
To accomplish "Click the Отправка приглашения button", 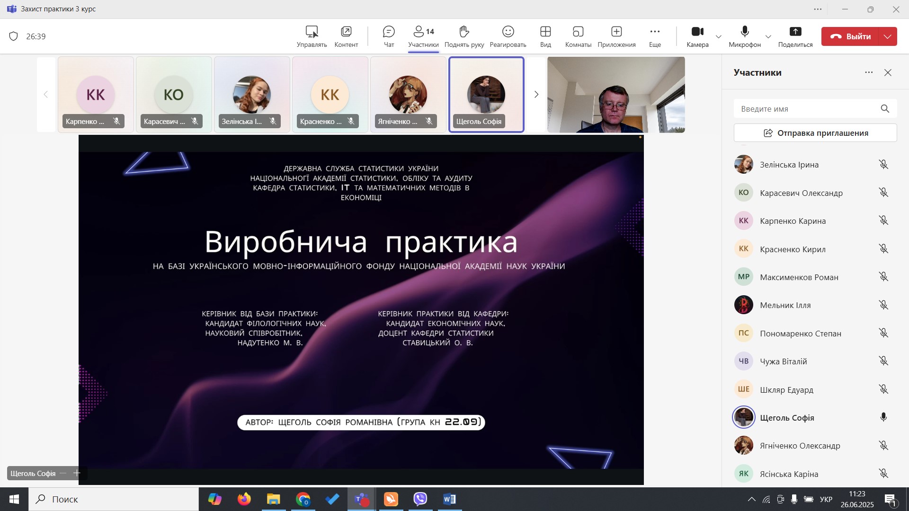I will click(815, 133).
